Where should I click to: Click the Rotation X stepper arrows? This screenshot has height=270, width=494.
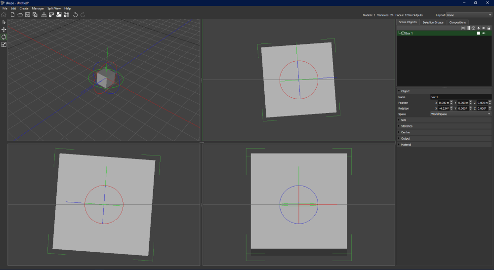click(x=452, y=108)
